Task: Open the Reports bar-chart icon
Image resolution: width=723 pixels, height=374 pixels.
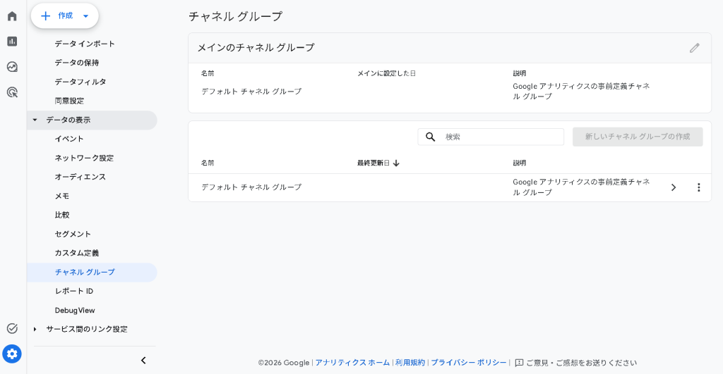Action: (x=13, y=42)
